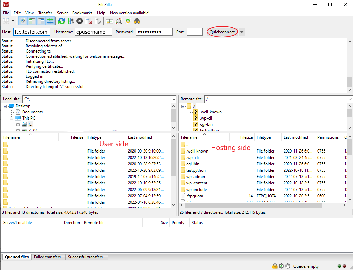Open the filename filters dialog
The height and width of the screenshot is (270, 353).
click(x=110, y=21)
